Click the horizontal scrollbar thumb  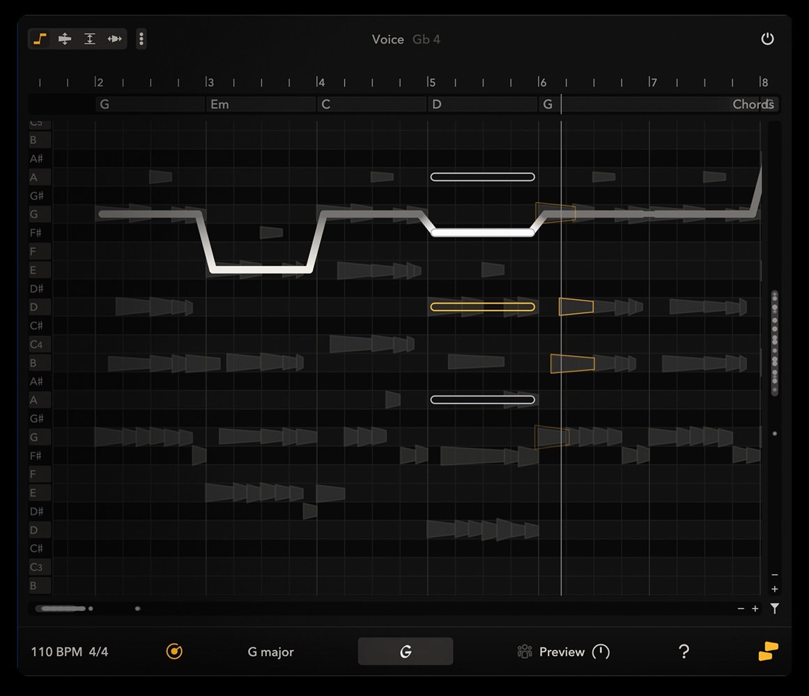[60, 609]
